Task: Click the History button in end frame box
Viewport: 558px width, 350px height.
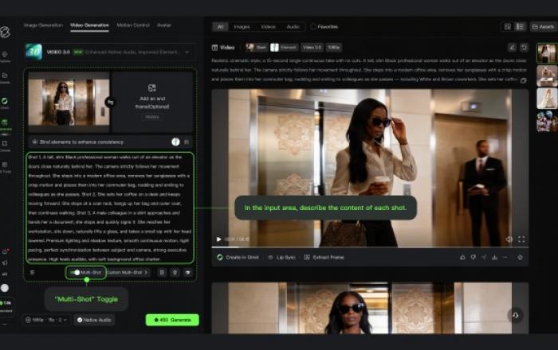Action: [x=151, y=116]
